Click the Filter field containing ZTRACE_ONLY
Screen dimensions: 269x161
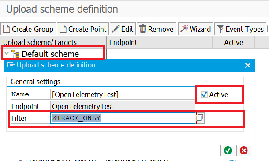tap(123, 118)
